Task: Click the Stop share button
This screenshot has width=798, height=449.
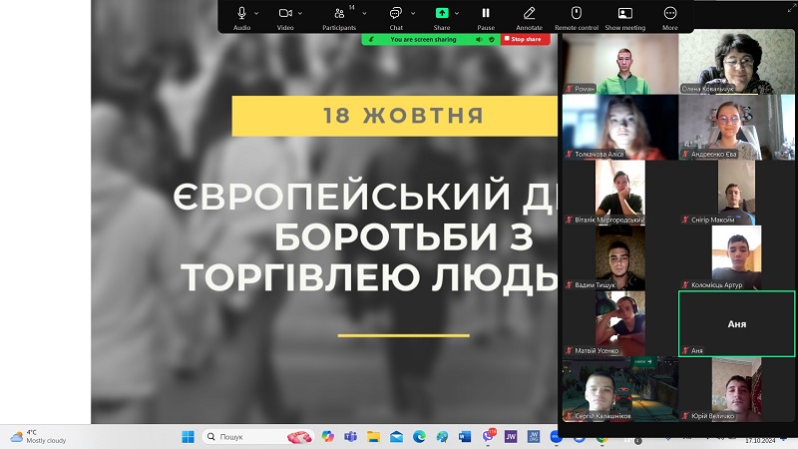Action: coord(526,39)
